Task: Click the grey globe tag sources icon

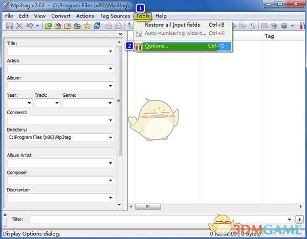Action: click(x=274, y=26)
